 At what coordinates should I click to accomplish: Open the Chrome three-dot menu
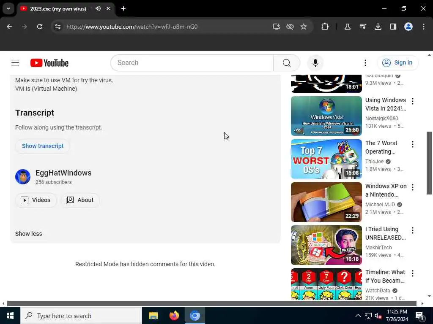click(x=424, y=27)
